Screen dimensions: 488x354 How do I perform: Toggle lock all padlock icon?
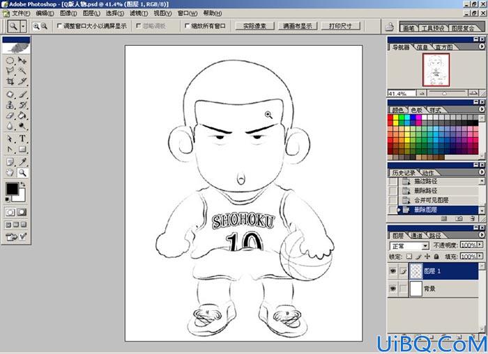point(436,257)
